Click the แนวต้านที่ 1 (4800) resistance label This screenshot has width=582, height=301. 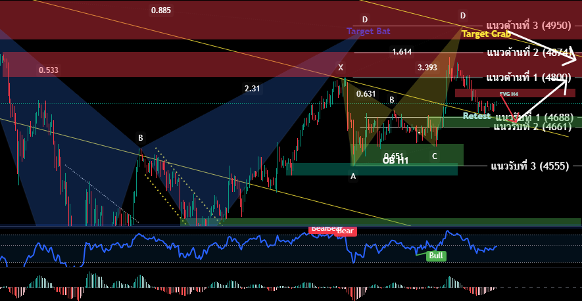(528, 78)
